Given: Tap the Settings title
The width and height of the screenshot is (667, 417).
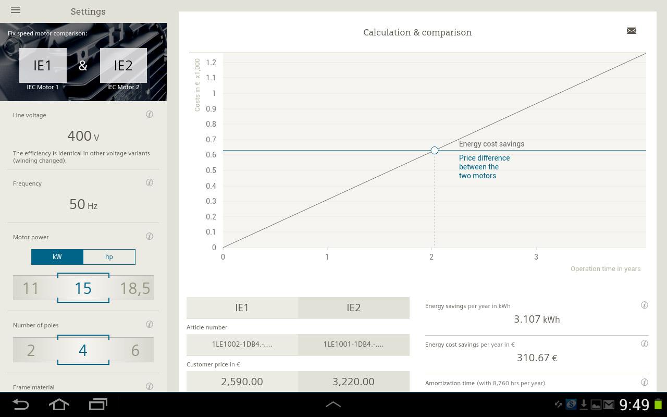Looking at the screenshot, I should [88, 11].
